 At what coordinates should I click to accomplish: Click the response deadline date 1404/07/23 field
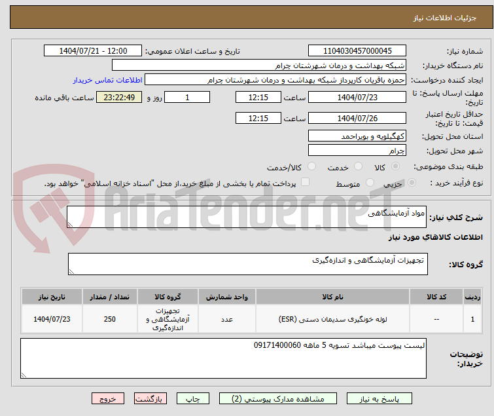click(357, 97)
